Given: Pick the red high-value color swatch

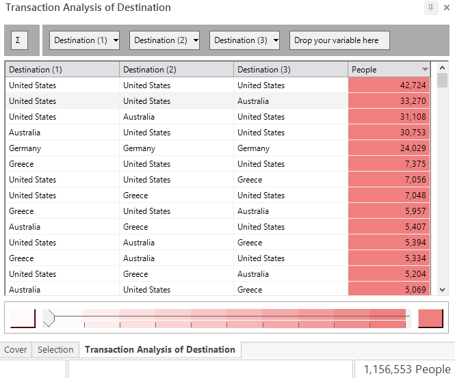Looking at the screenshot, I should click(430, 319).
